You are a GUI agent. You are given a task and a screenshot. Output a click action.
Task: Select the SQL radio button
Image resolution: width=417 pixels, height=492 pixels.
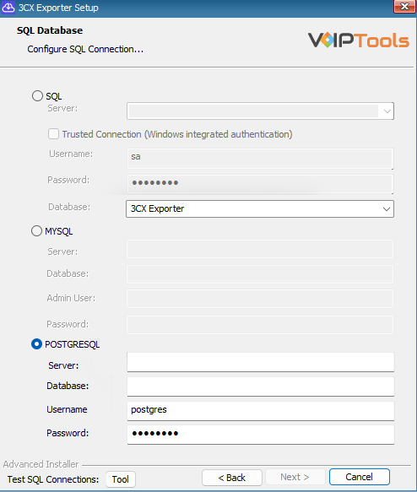(x=37, y=96)
